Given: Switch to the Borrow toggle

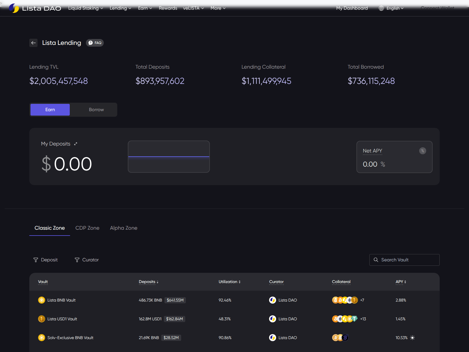Looking at the screenshot, I should 96,110.
